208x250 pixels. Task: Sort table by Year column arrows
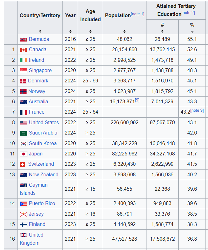click(x=70, y=31)
